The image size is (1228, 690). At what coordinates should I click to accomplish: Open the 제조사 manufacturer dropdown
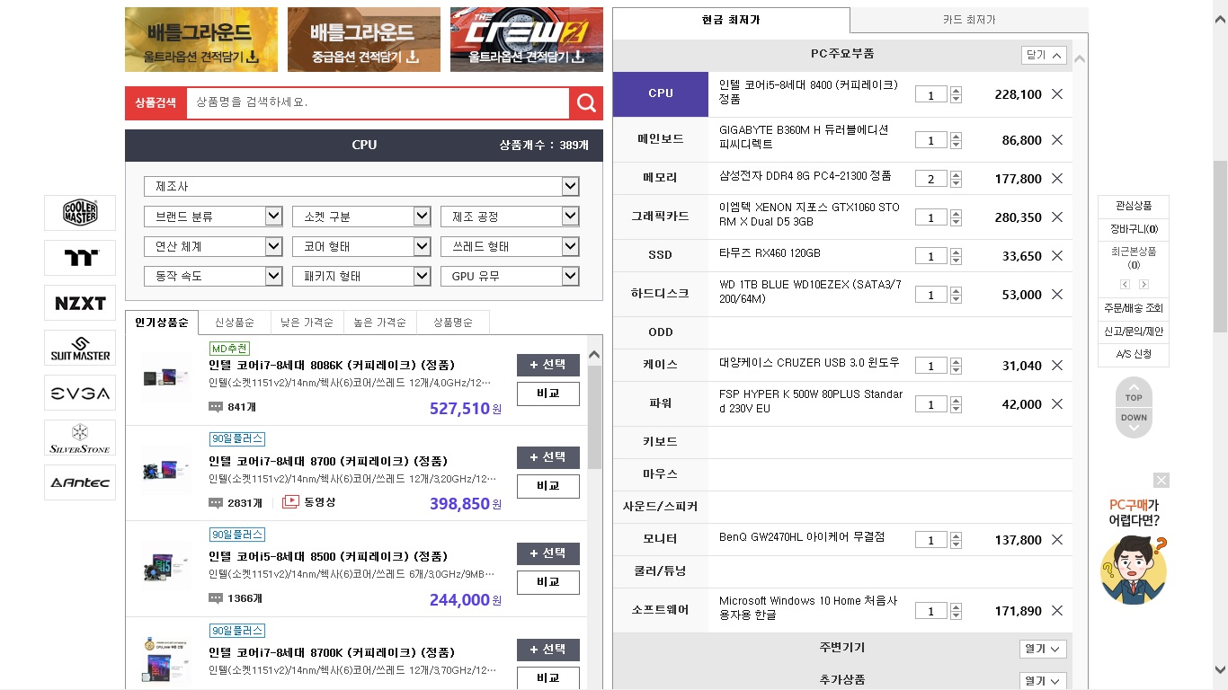(361, 187)
